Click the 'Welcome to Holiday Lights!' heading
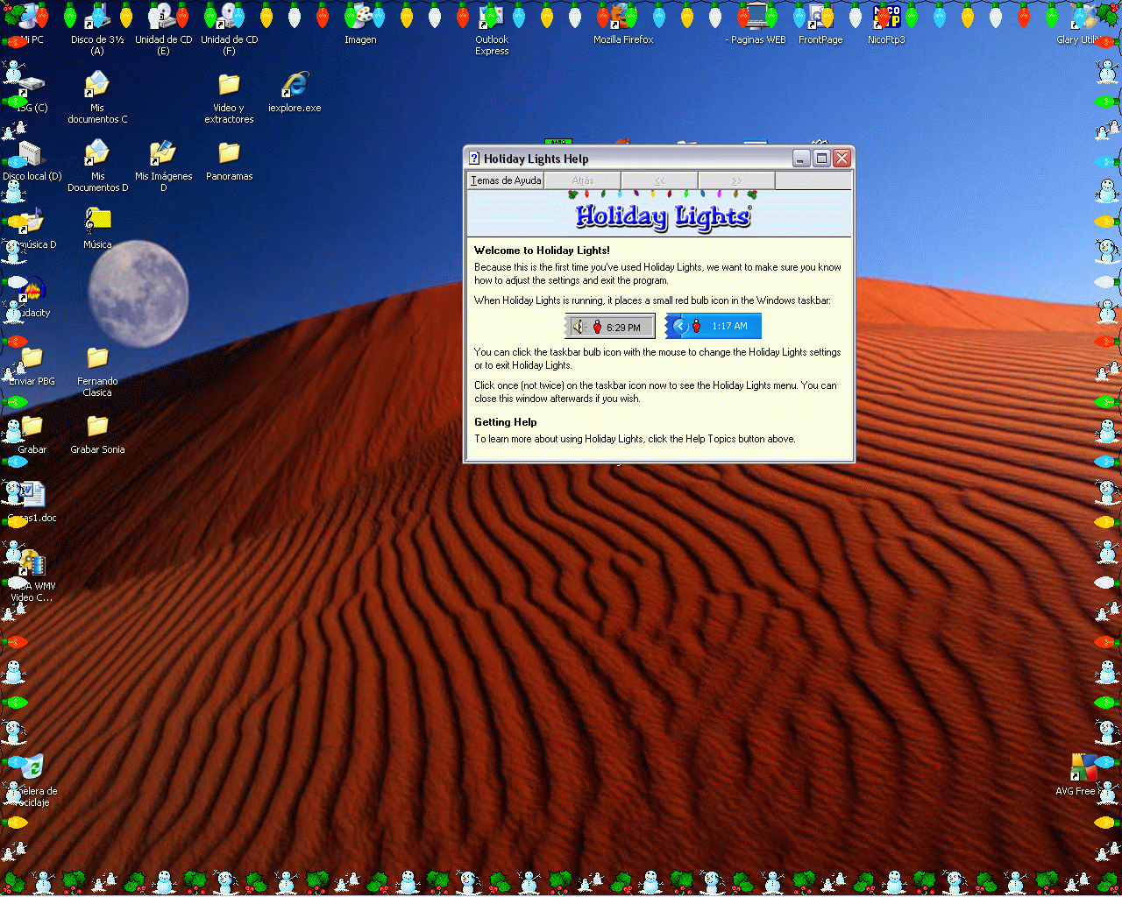Viewport: 1122px width, 897px height. (x=542, y=251)
